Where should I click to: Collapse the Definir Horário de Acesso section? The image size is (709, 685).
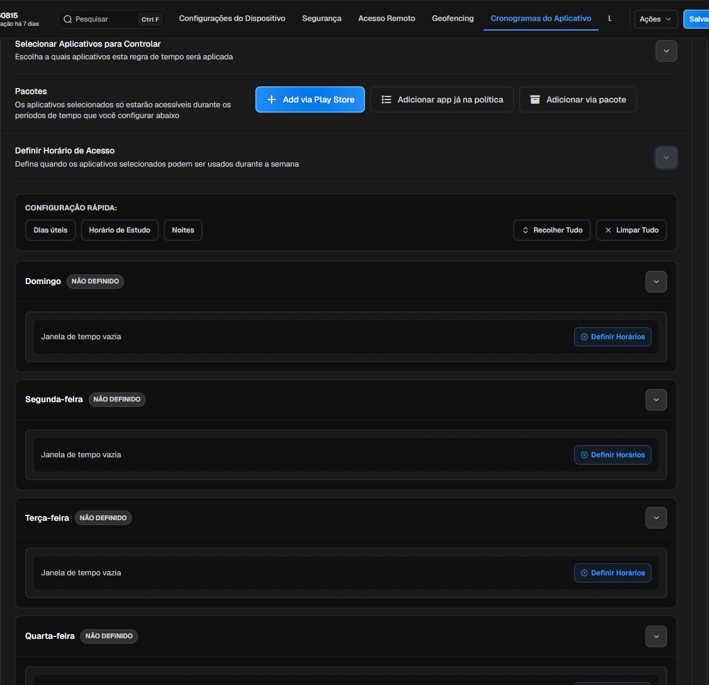pos(666,158)
